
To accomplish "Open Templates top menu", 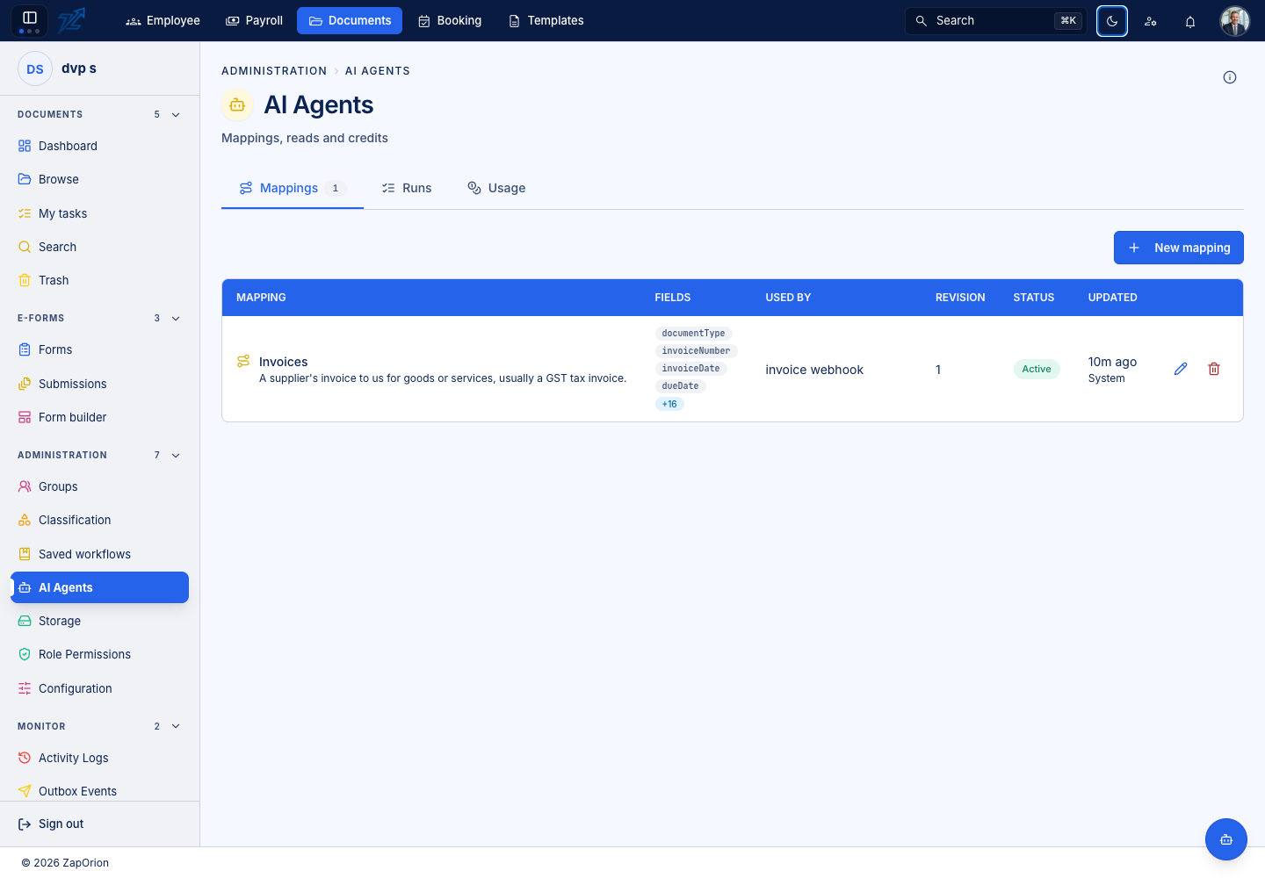I will tap(546, 20).
